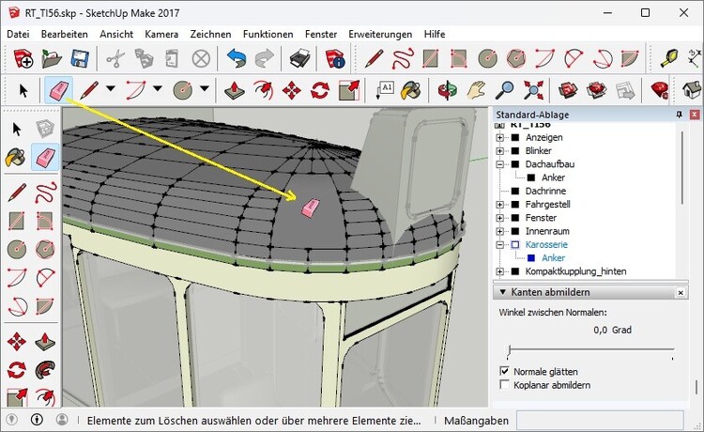Open the dropdown arrow beside the circle tool
704x432 pixels.
pos(205,88)
